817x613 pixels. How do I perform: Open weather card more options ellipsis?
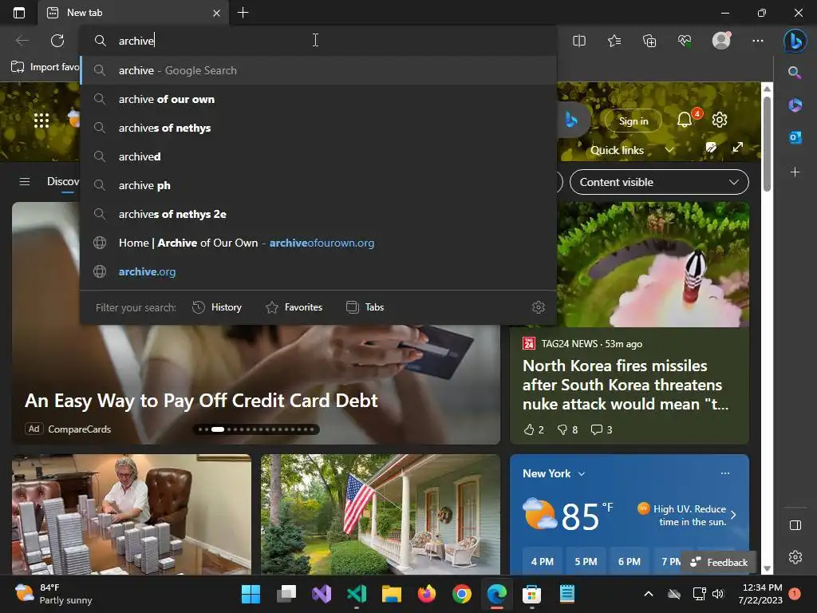[x=724, y=473]
